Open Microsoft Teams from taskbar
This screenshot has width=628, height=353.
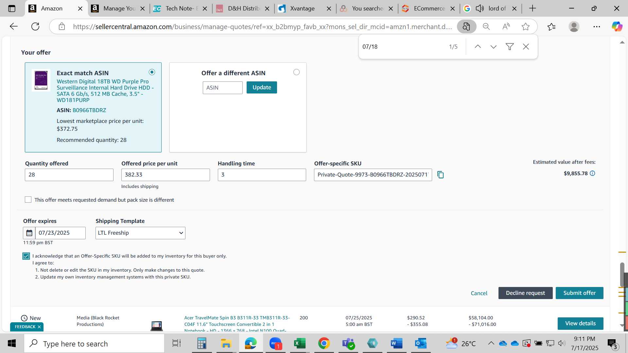[348, 344]
